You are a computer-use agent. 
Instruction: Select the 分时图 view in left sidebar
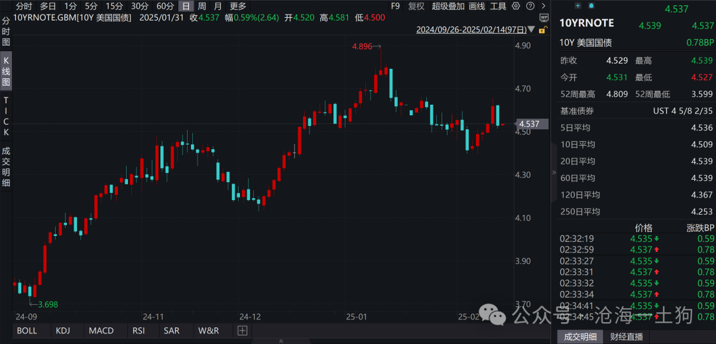[x=6, y=30]
